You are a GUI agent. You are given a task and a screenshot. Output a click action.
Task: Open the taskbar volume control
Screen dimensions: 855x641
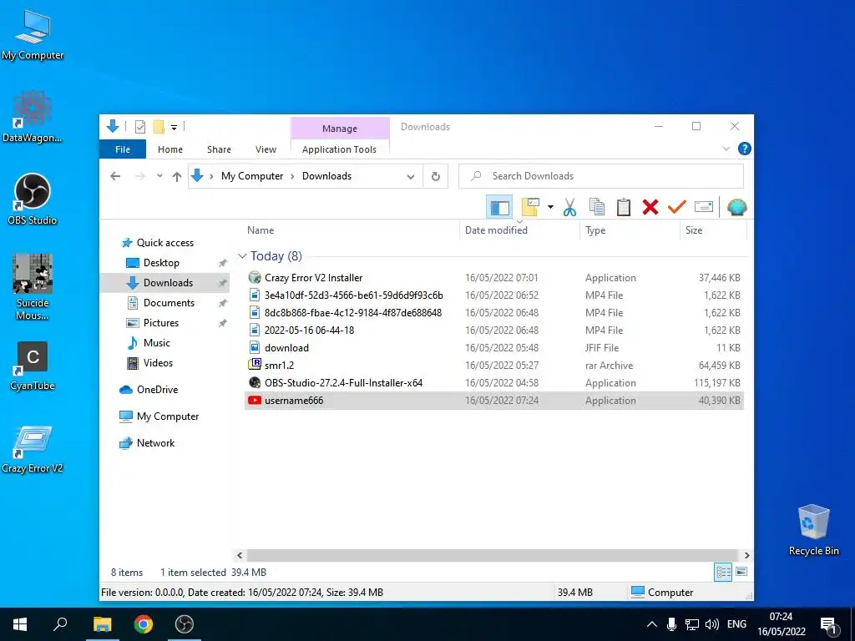click(711, 624)
